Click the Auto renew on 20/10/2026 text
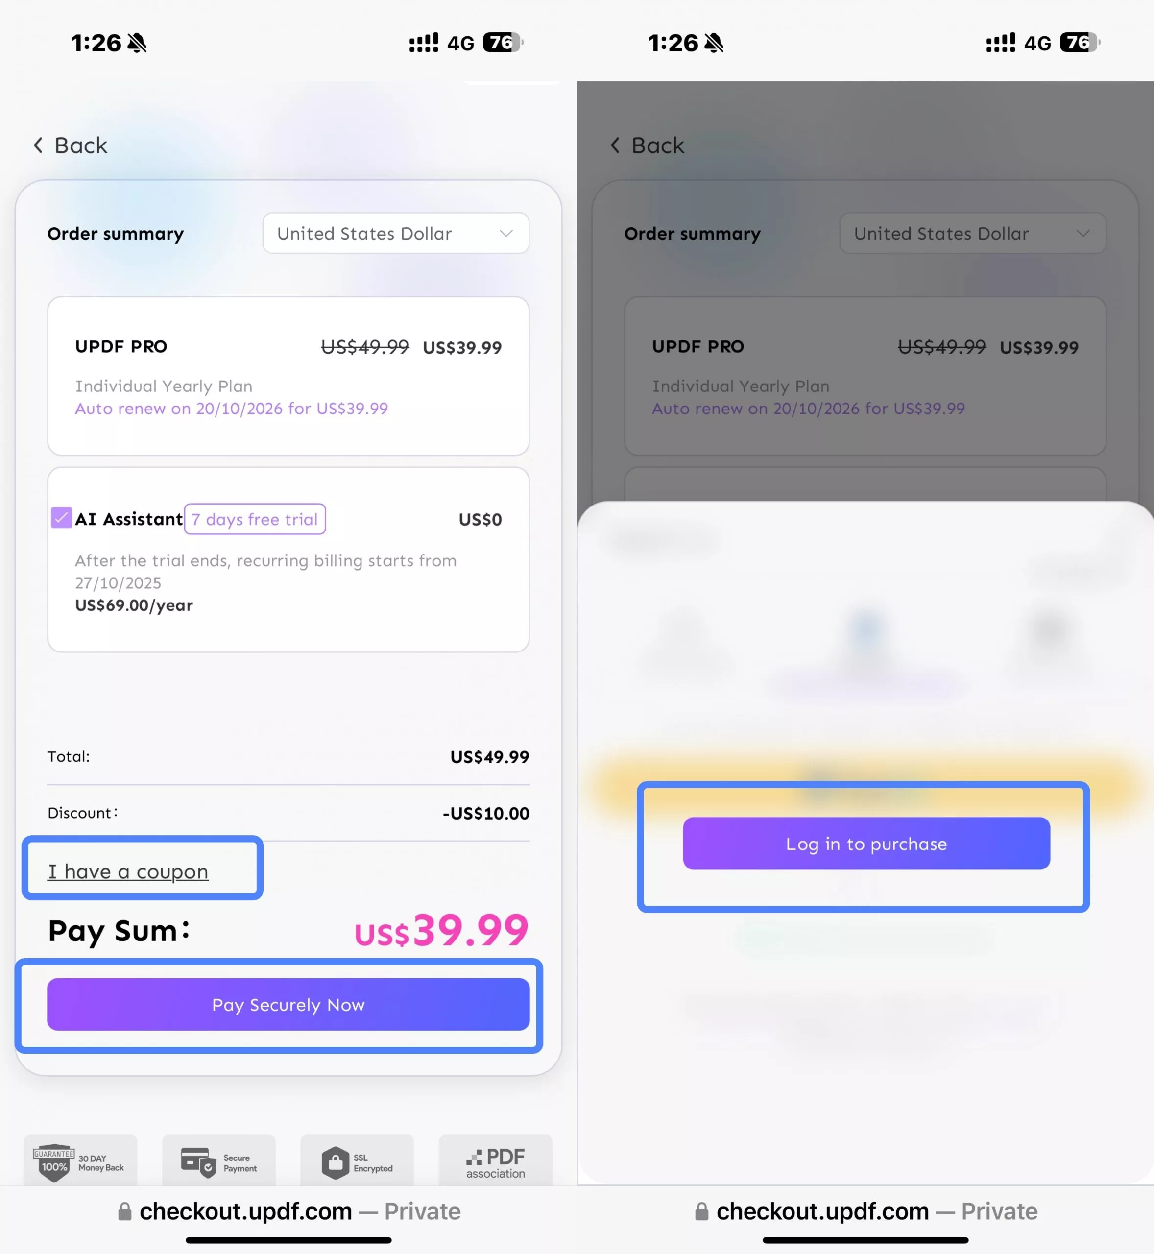Image resolution: width=1154 pixels, height=1254 pixels. [232, 409]
